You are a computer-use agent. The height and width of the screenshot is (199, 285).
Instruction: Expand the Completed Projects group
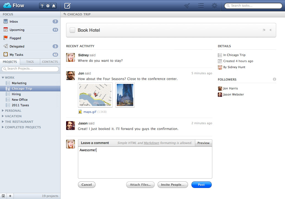point(3,127)
